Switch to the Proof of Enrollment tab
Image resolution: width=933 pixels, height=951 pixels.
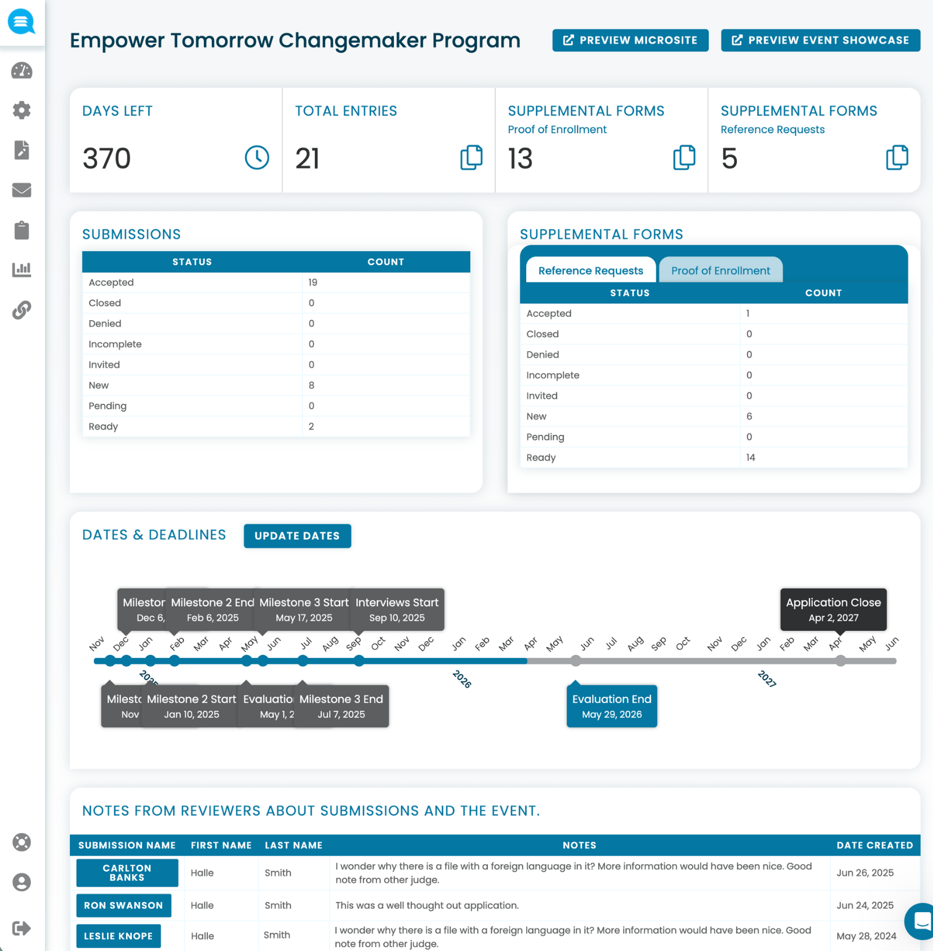[721, 270]
